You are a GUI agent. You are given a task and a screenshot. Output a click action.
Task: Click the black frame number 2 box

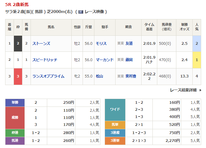point(18,44)
